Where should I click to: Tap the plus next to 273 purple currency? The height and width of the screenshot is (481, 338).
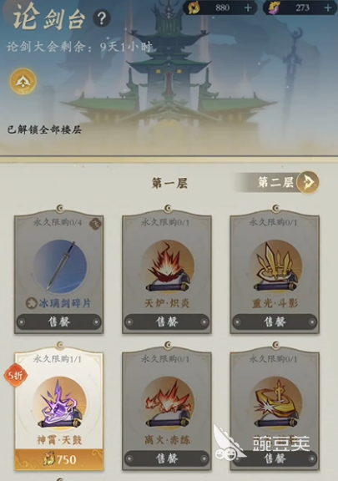click(x=328, y=8)
